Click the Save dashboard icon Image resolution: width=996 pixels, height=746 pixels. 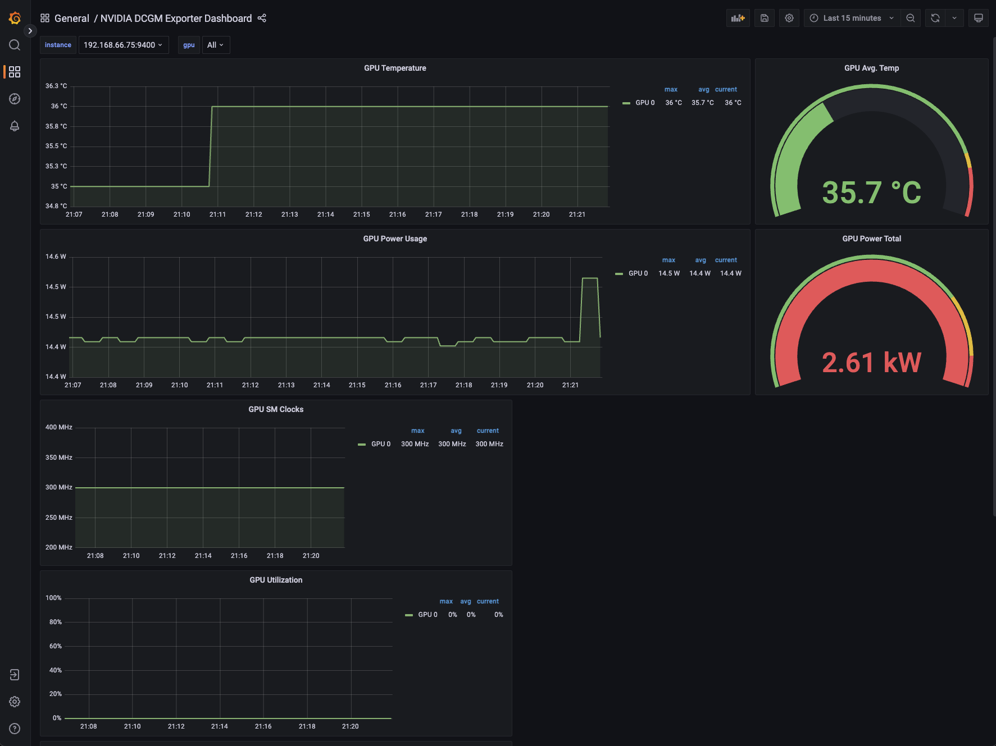coord(764,18)
